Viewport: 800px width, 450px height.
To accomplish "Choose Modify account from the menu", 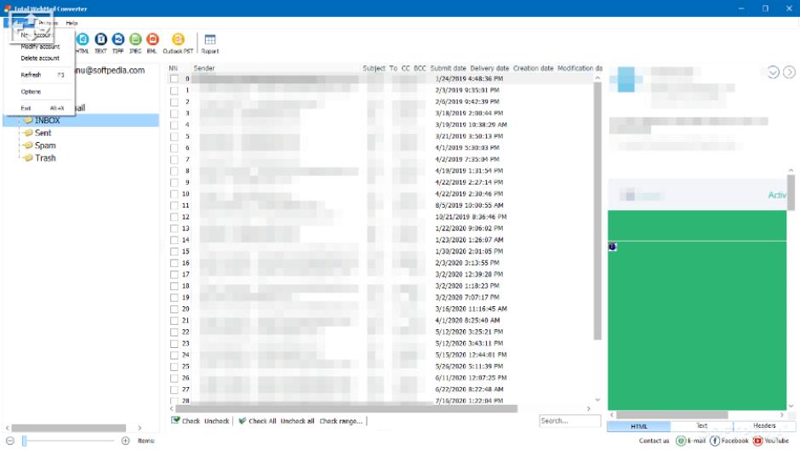I will tap(40, 47).
